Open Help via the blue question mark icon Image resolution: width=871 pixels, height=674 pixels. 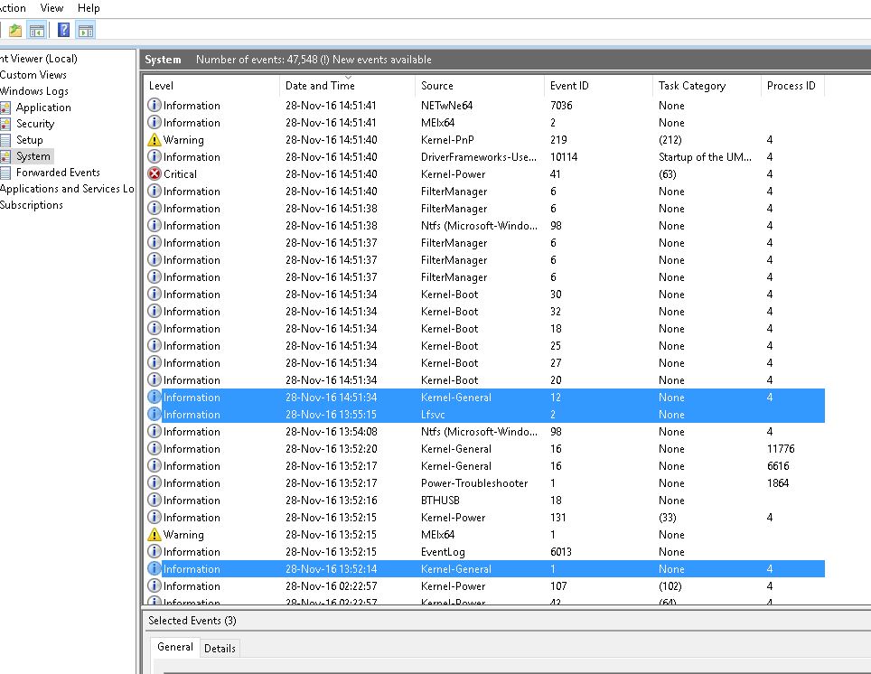pyautogui.click(x=64, y=31)
